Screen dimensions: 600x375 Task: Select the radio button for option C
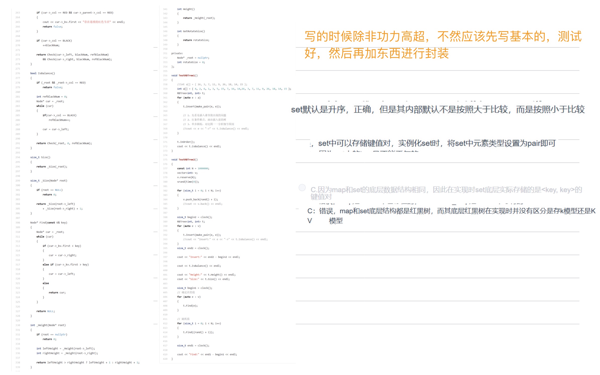302,188
